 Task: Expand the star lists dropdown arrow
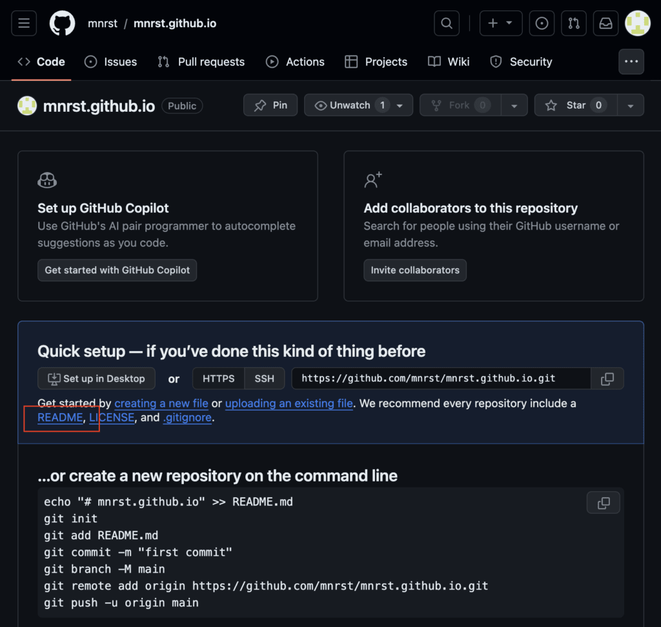(631, 105)
